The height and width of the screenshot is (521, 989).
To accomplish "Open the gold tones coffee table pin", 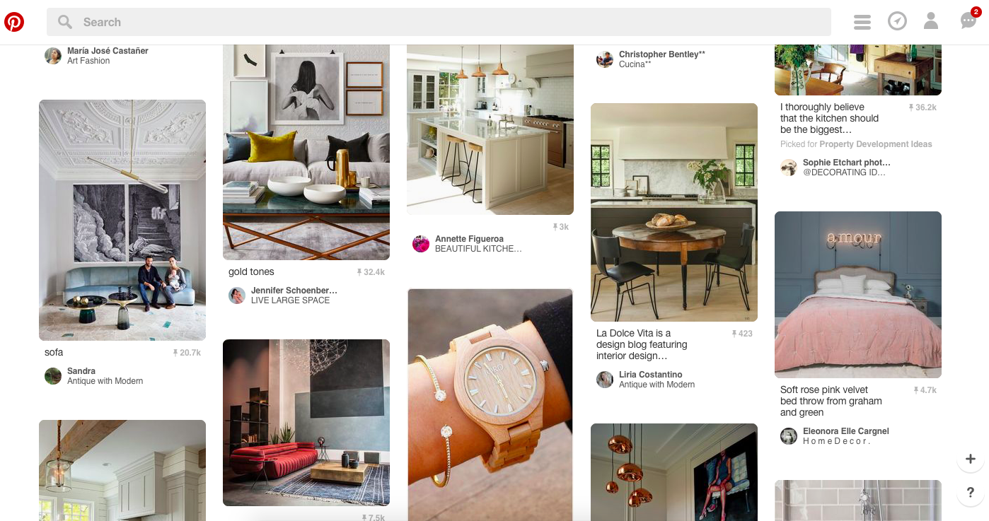I will point(306,152).
